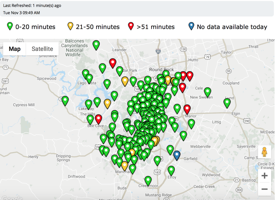Viewport: 275px width, 200px height.
Task: Open the yellow pin near Manchaca
Action: pos(125,165)
